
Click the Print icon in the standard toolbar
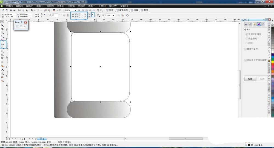click(14, 10)
